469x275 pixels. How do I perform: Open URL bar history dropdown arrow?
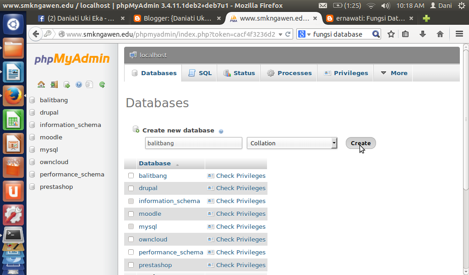click(x=280, y=34)
